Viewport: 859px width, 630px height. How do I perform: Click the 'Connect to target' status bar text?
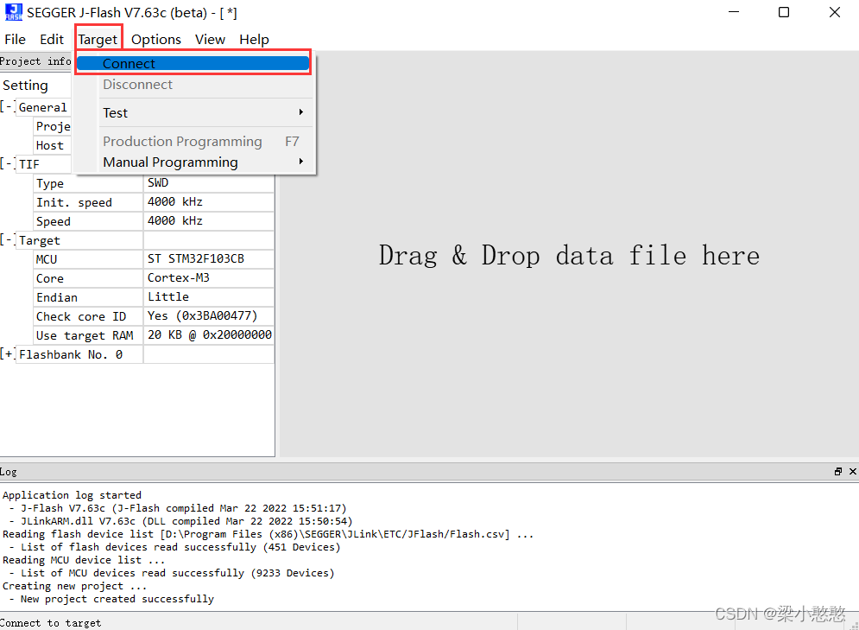(x=50, y=623)
